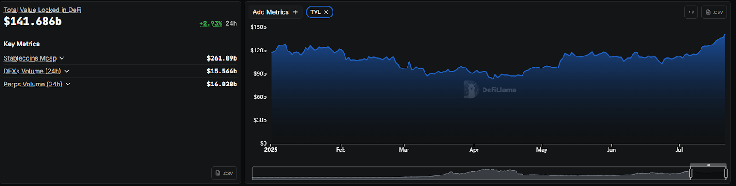This screenshot has width=736, height=186.
Task: Click the embed code icon above the chart
Action: pos(691,12)
